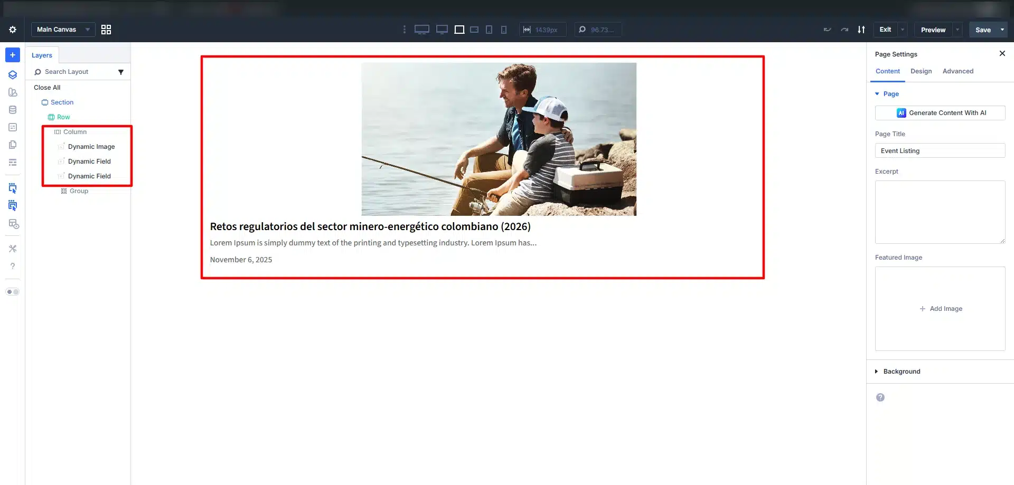
Task: Click the zoom percentage field
Action: 598,30
